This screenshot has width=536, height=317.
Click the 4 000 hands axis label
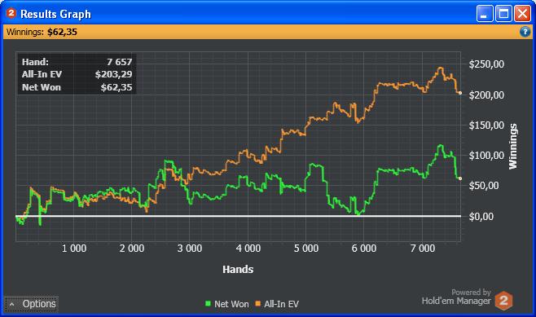tap(248, 249)
